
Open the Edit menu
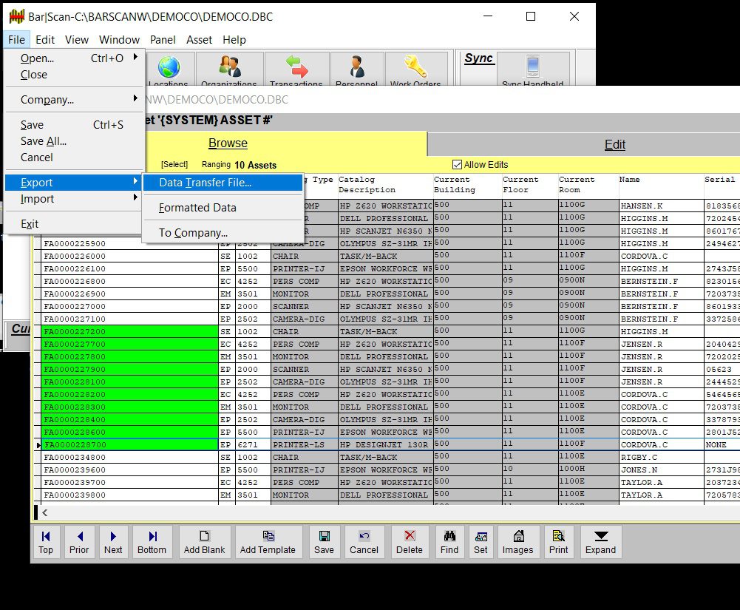[45, 40]
